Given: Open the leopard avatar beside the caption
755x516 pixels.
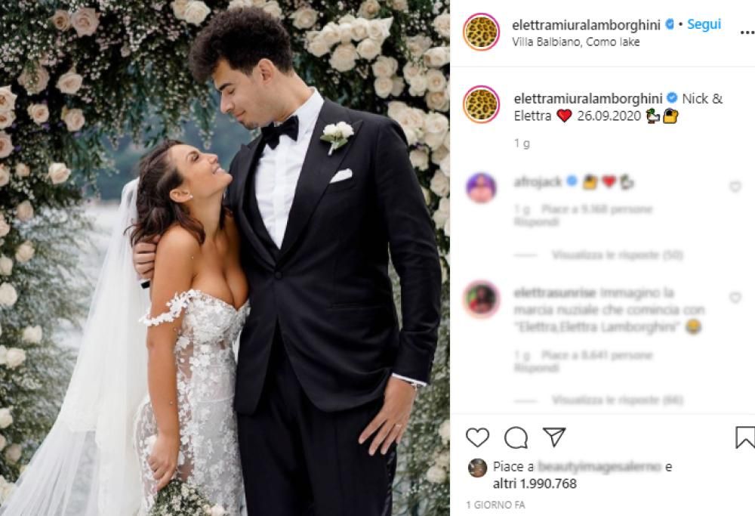Looking at the screenshot, I should pyautogui.click(x=481, y=104).
